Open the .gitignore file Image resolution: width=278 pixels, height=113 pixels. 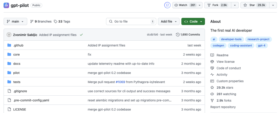point(20,91)
